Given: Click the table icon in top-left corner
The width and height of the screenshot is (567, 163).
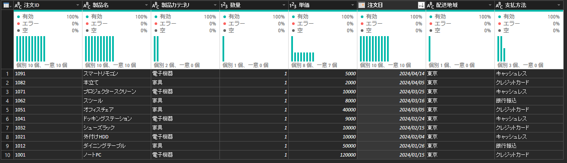Looking at the screenshot, I should tap(7, 5).
